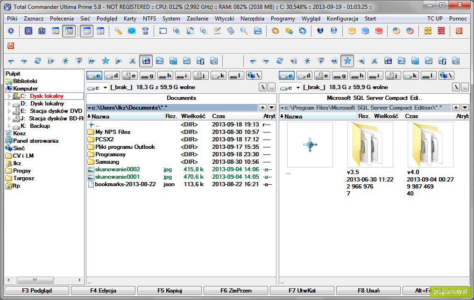The width and height of the screenshot is (474, 300).
Task: Select drive g button in right panel
Action: point(340,76)
